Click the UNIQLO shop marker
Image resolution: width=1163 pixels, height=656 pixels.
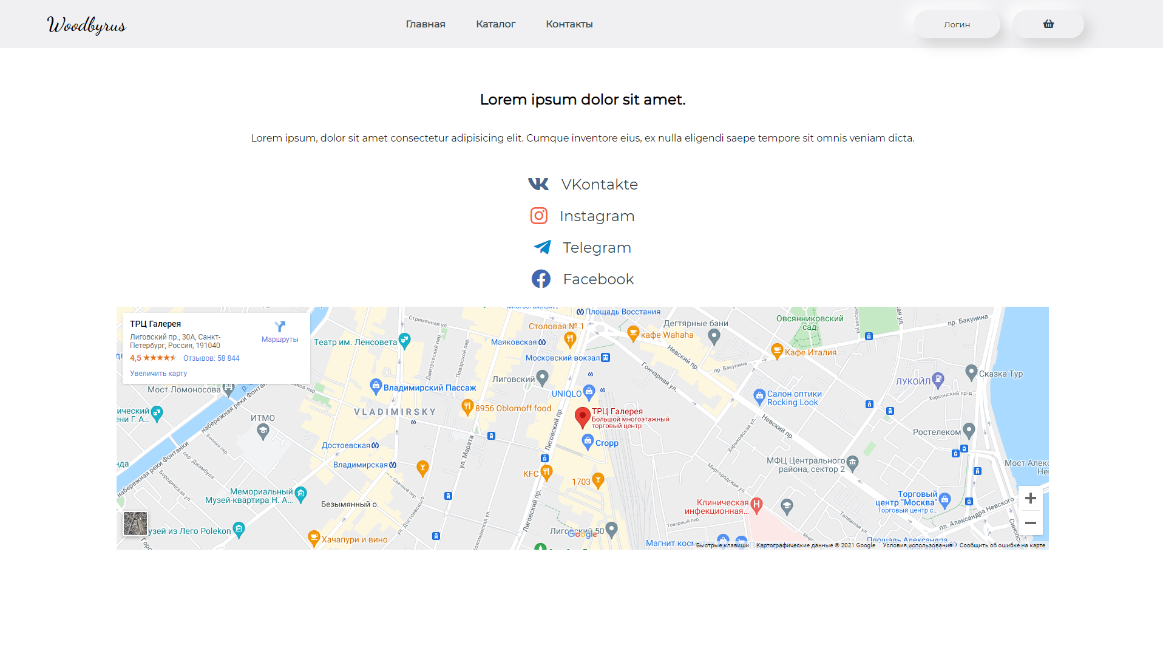point(588,392)
